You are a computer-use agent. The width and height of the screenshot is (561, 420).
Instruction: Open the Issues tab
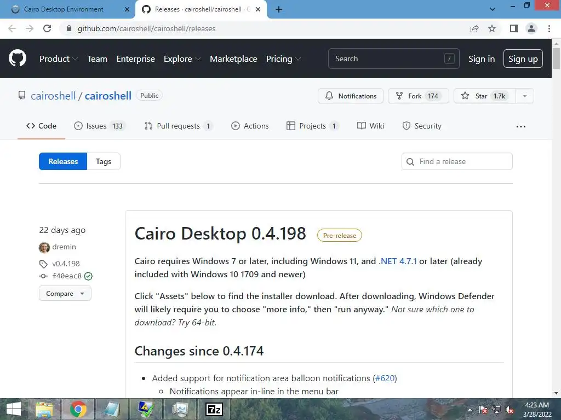100,126
